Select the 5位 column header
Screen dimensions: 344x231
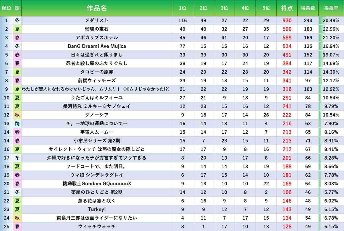(x=266, y=8)
